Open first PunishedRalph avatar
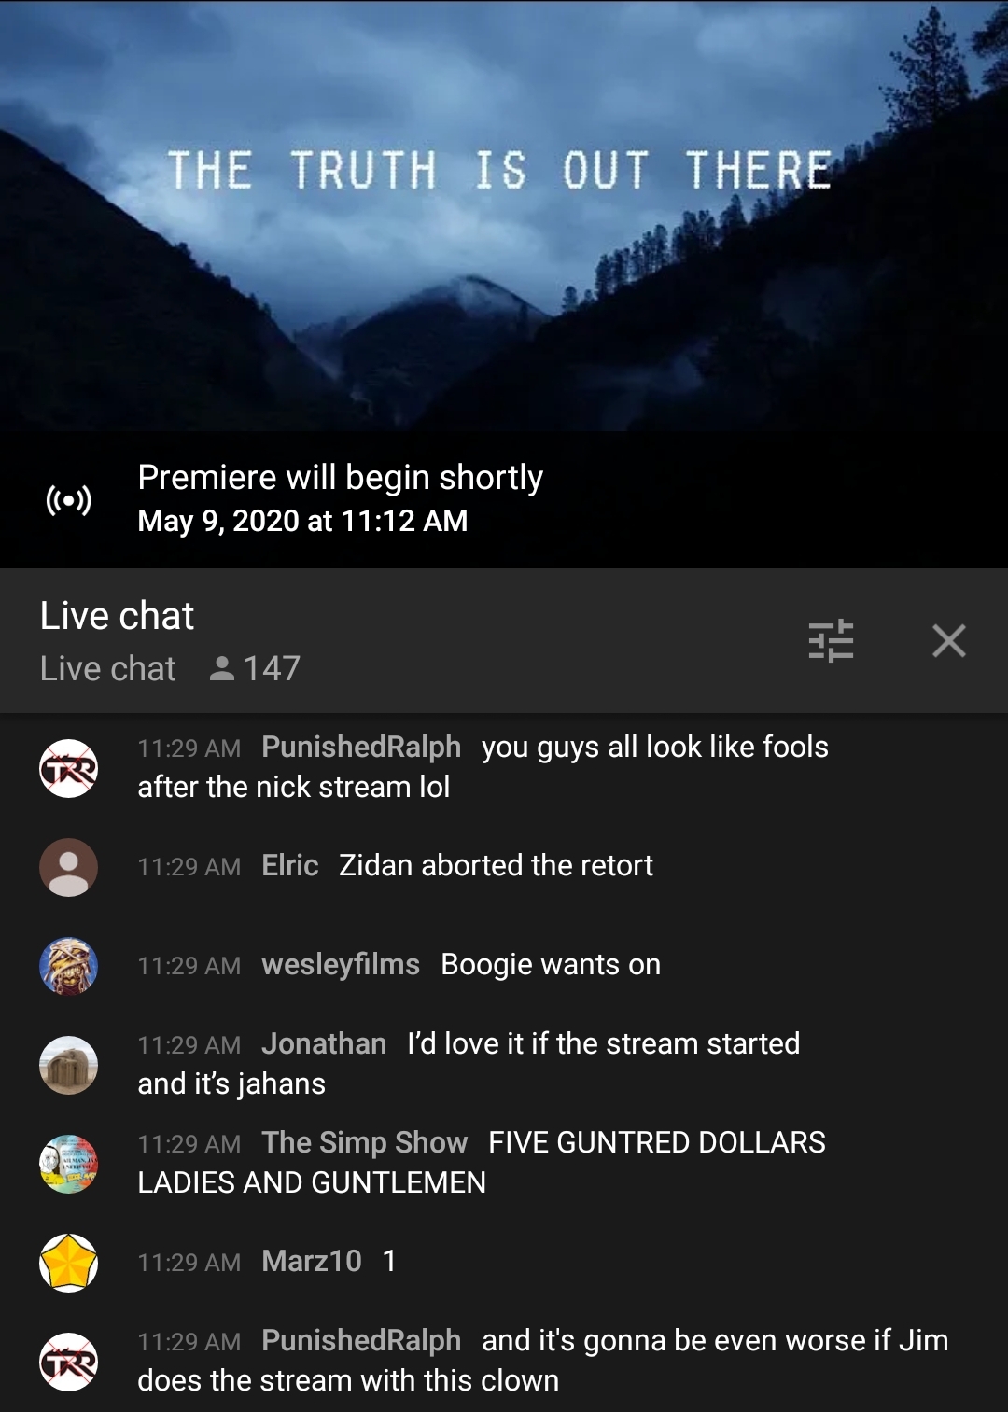Viewport: 1008px width, 1412px height. [68, 768]
